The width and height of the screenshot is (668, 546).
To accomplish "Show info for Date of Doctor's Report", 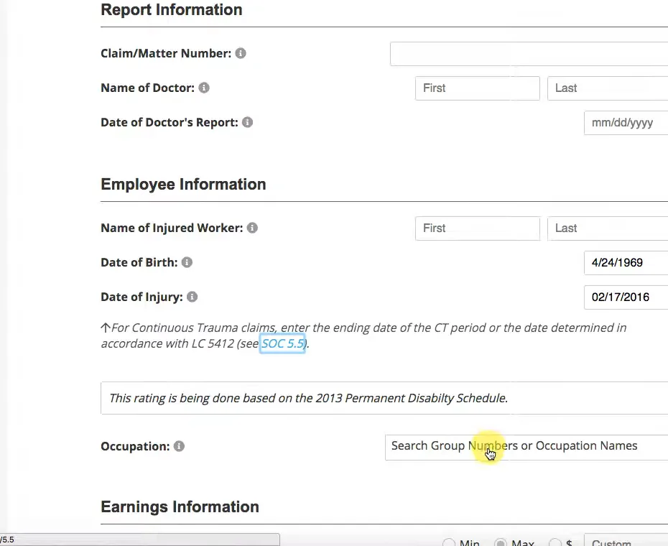I will [x=248, y=122].
